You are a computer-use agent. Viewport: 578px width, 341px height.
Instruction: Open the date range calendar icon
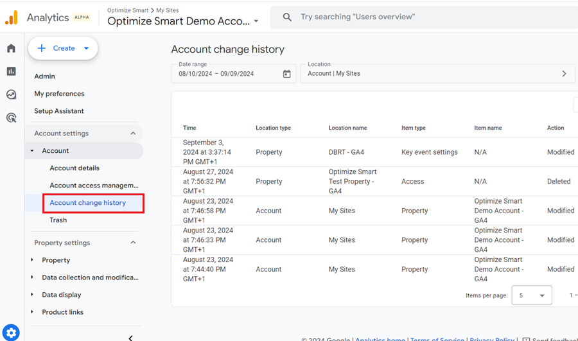click(x=286, y=74)
